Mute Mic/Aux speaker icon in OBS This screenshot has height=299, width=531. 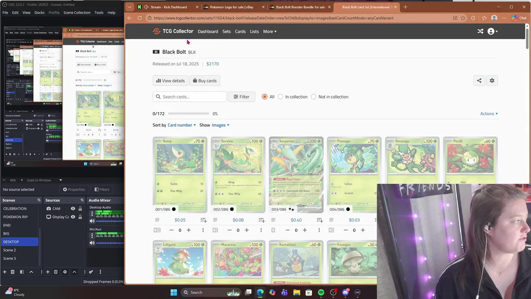coord(92,243)
